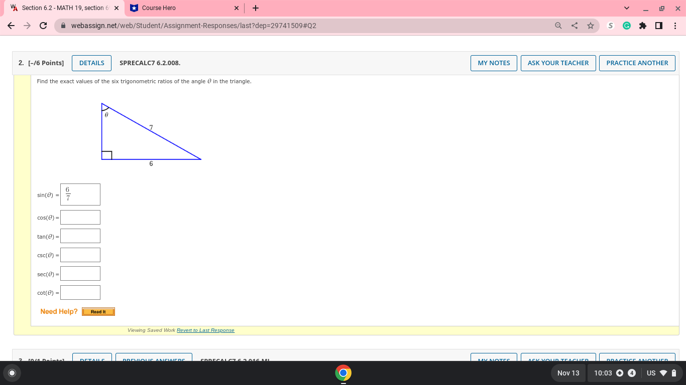Open the launcher circle in bottom-left corner
Viewport: 686px width, 385px height.
tap(11, 373)
